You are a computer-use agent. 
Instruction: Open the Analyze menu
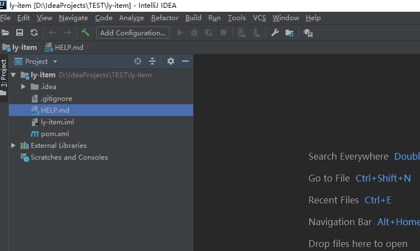tap(132, 18)
